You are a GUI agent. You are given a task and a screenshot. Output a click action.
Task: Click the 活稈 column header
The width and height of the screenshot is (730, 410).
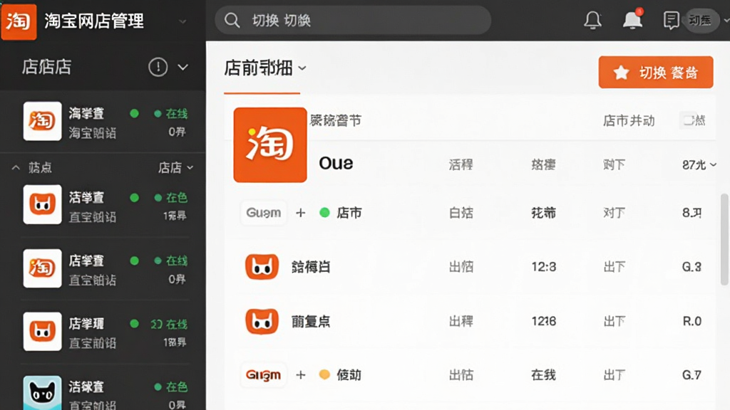click(x=461, y=164)
